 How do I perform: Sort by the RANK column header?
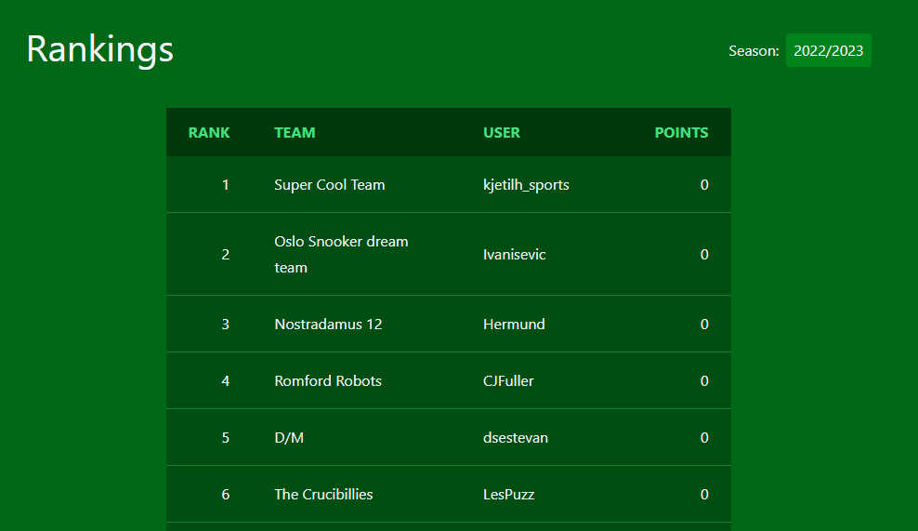(x=209, y=132)
